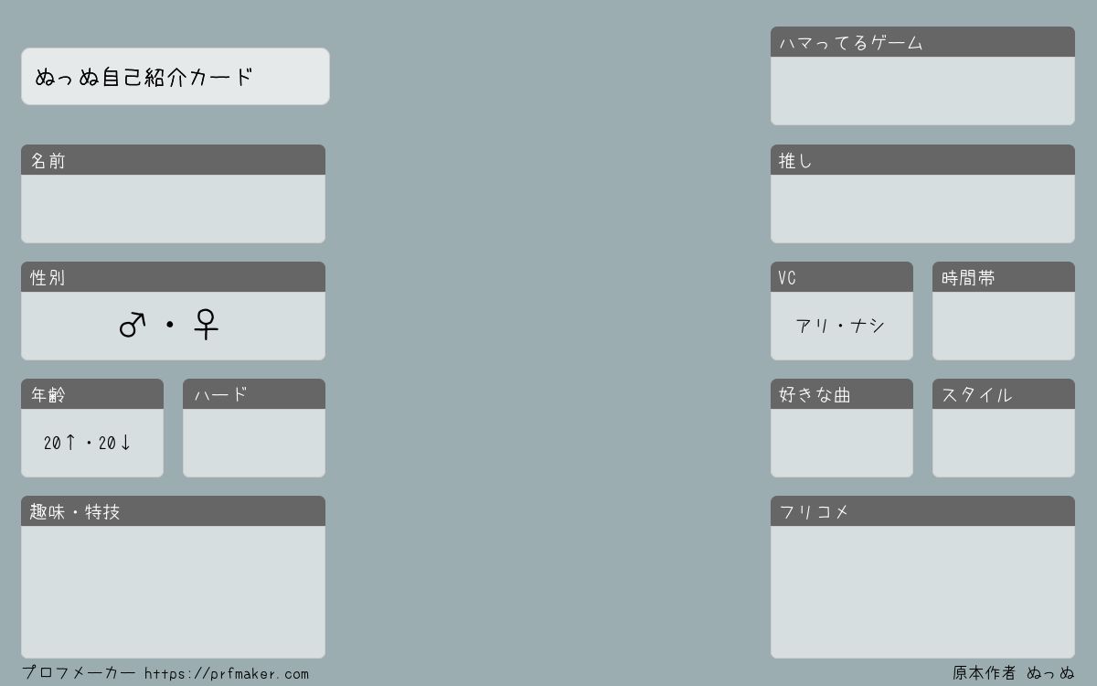The width and height of the screenshot is (1097, 686).
Task: Select the female ♀ symbol
Action: coord(207,324)
